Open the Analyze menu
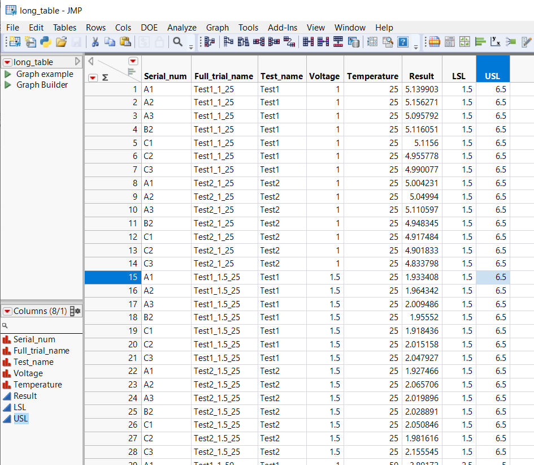 tap(181, 27)
